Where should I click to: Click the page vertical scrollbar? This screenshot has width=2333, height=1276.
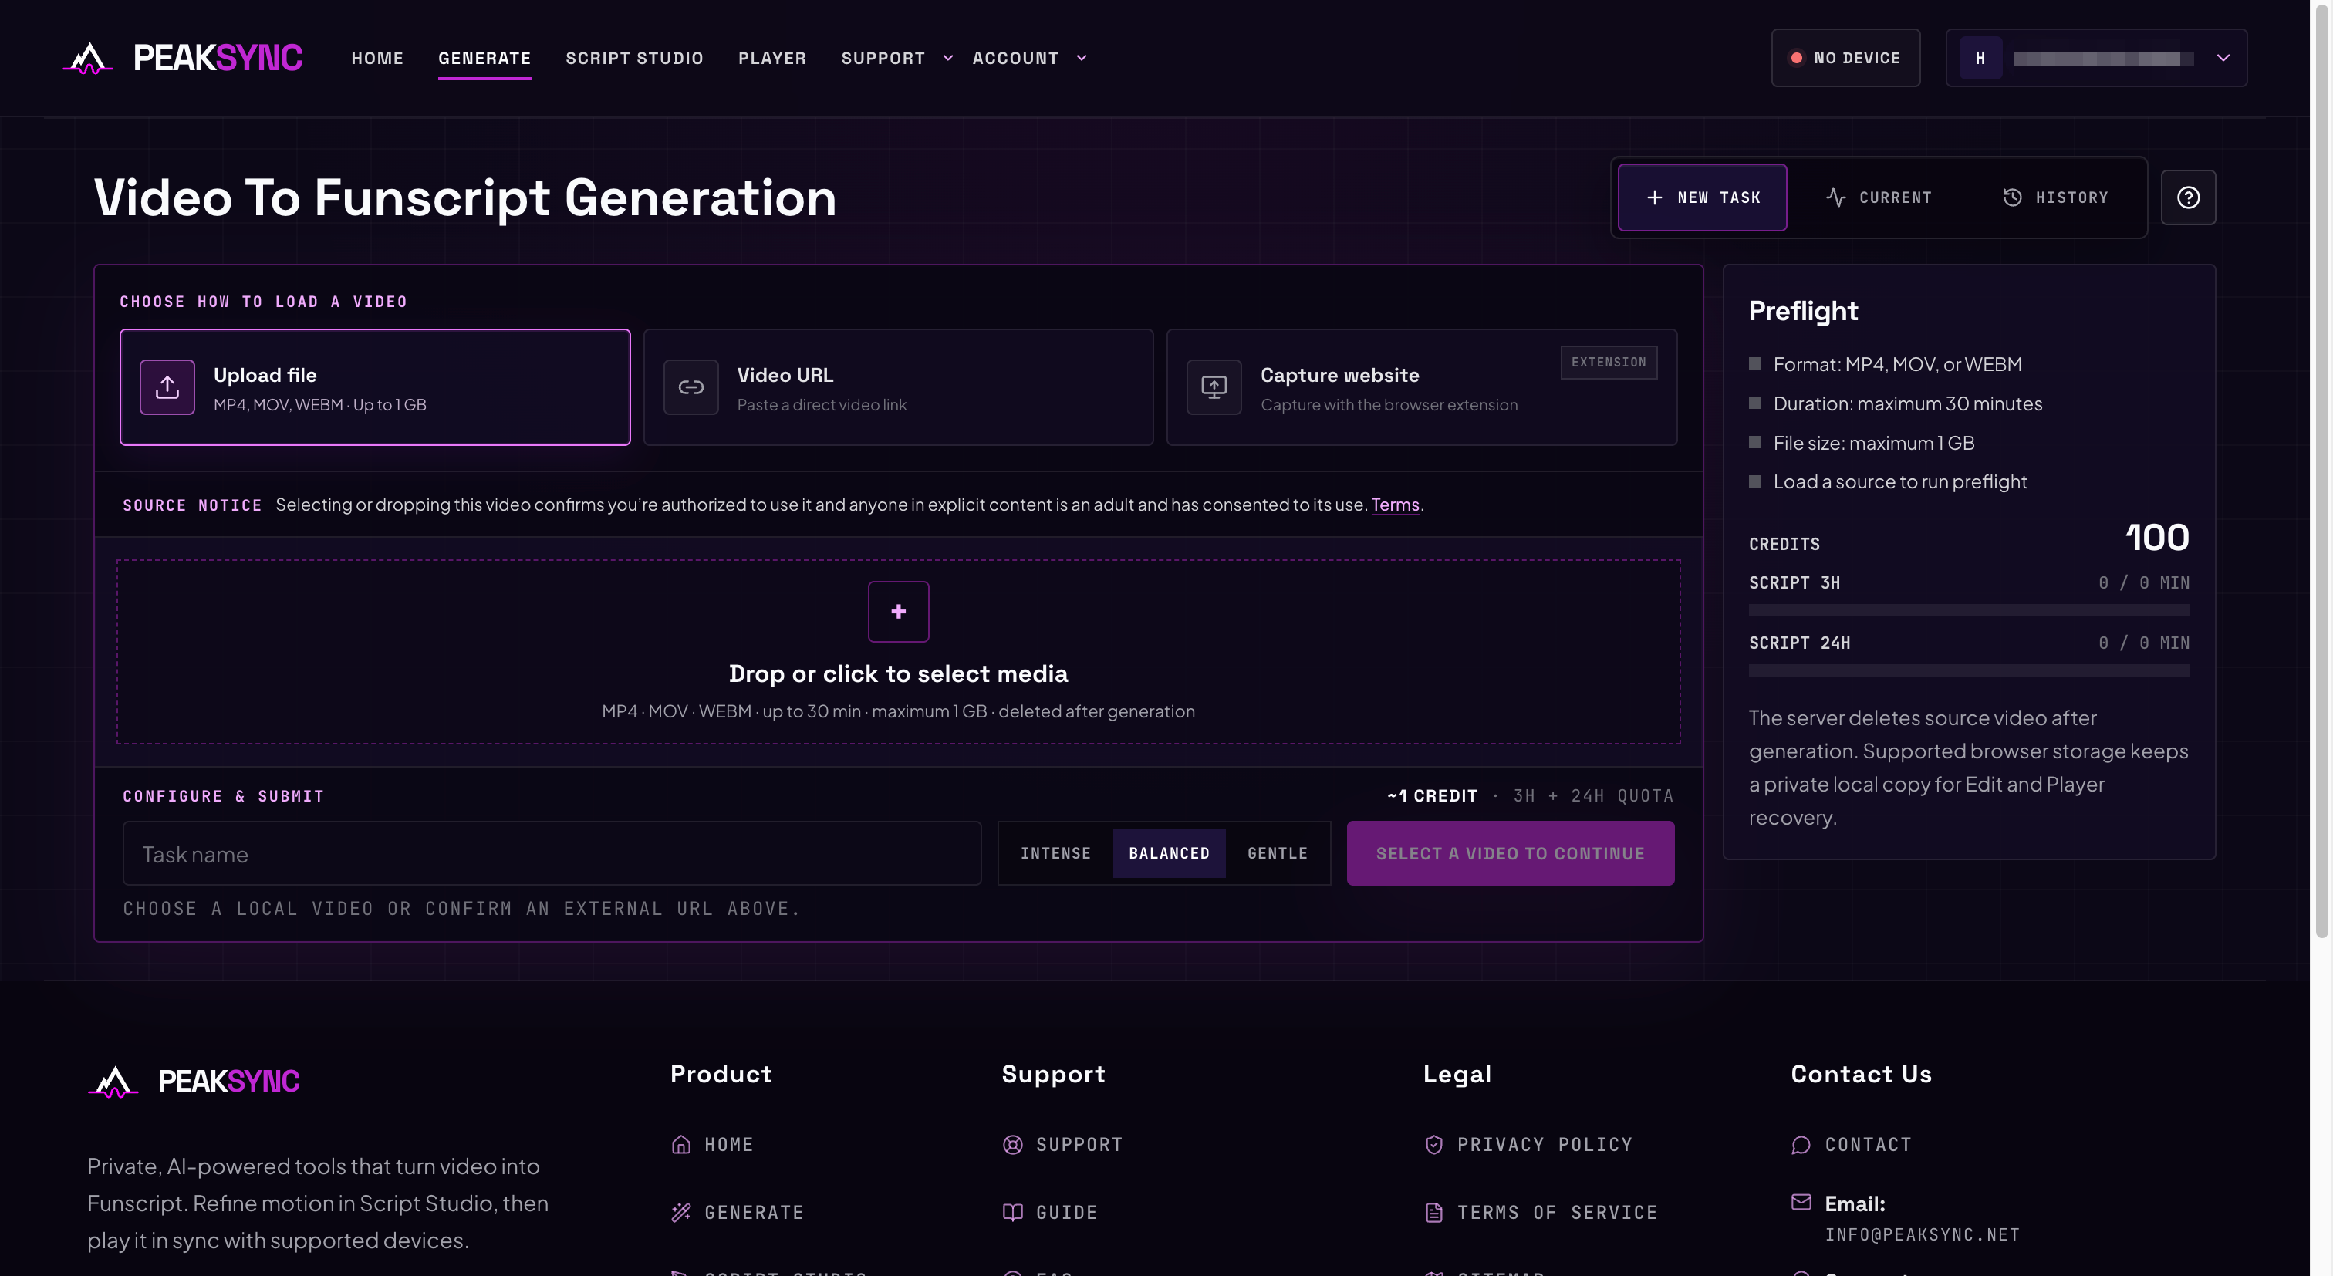[x=2321, y=471]
